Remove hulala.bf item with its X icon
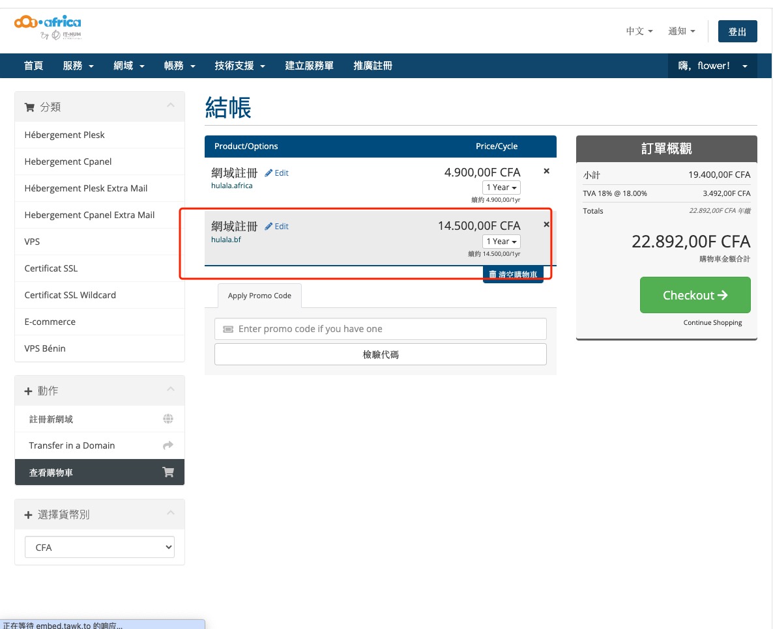This screenshot has width=773, height=629. point(546,225)
